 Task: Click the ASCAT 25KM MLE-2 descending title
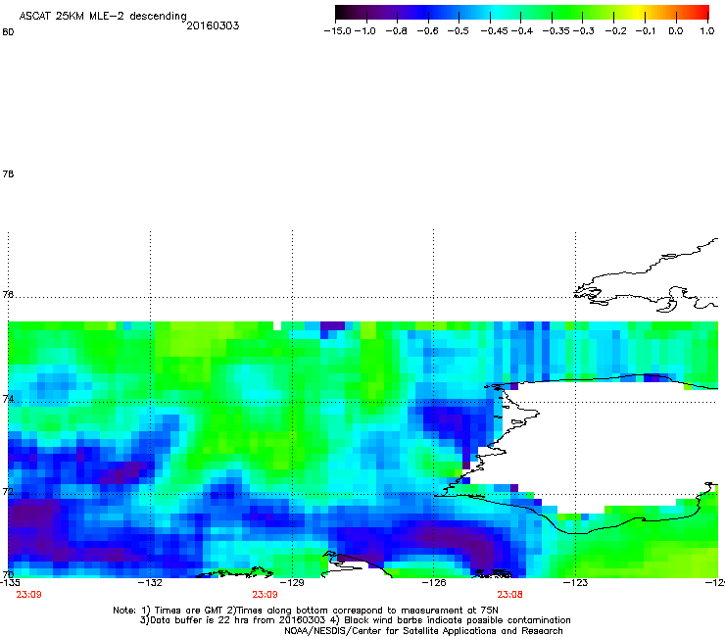tap(103, 17)
